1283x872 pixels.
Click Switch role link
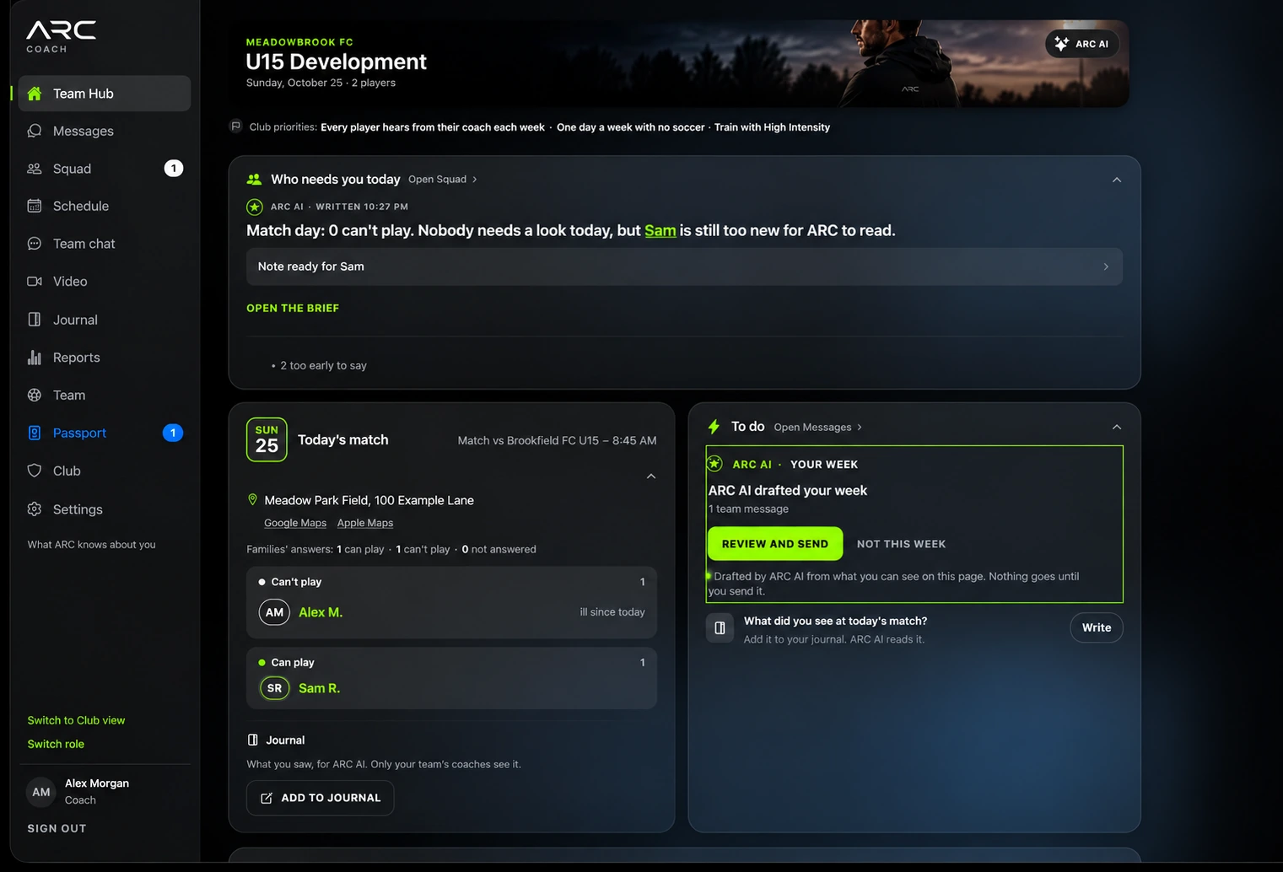click(56, 744)
